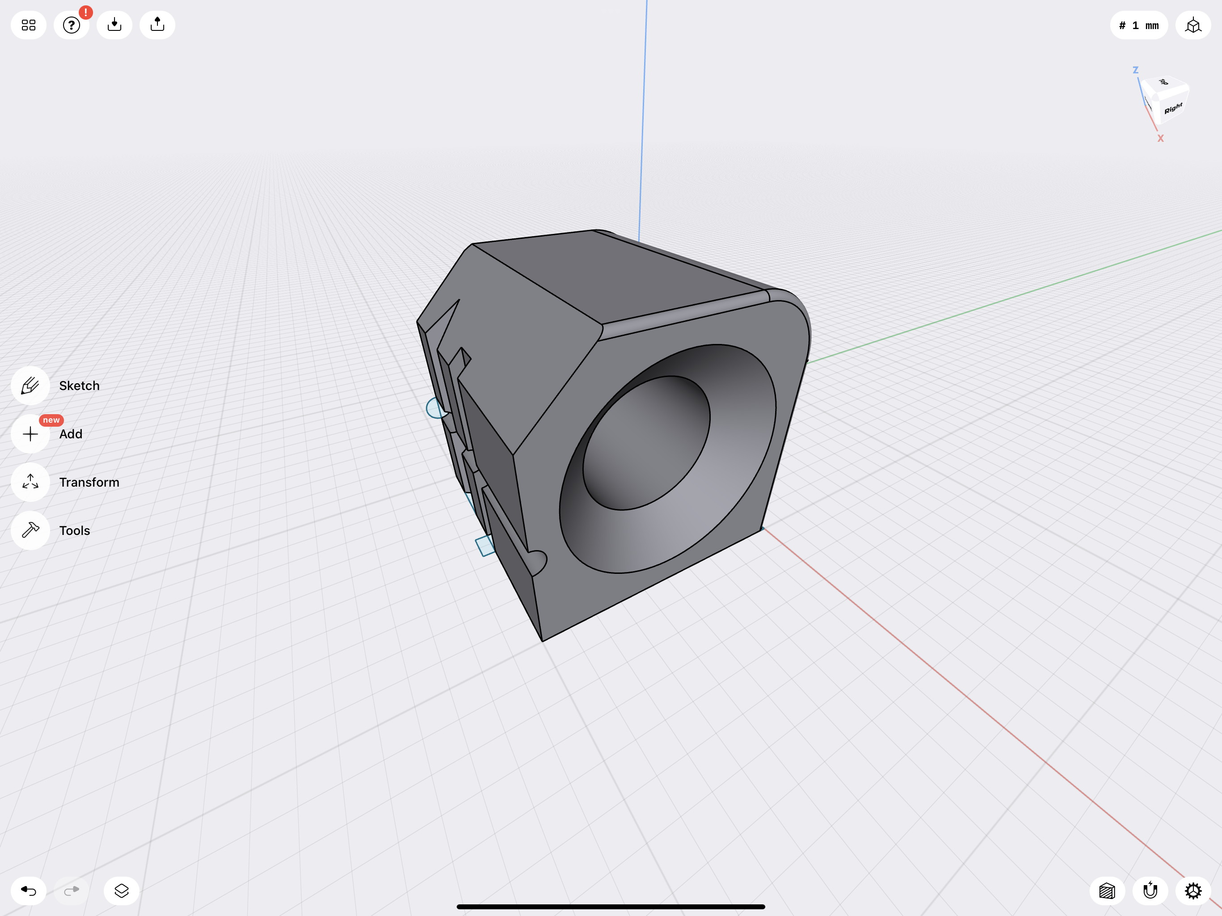Open the Add plus menu
The height and width of the screenshot is (916, 1222).
coord(30,434)
